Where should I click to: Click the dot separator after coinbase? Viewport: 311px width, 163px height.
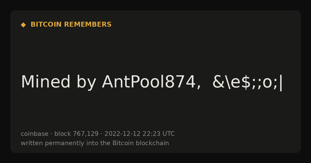pyautogui.click(x=51, y=134)
